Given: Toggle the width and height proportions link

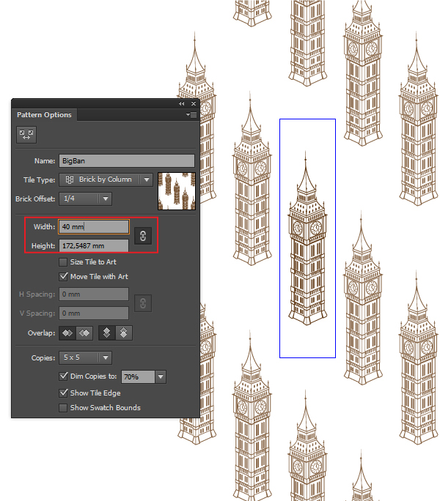Looking at the screenshot, I should [143, 236].
